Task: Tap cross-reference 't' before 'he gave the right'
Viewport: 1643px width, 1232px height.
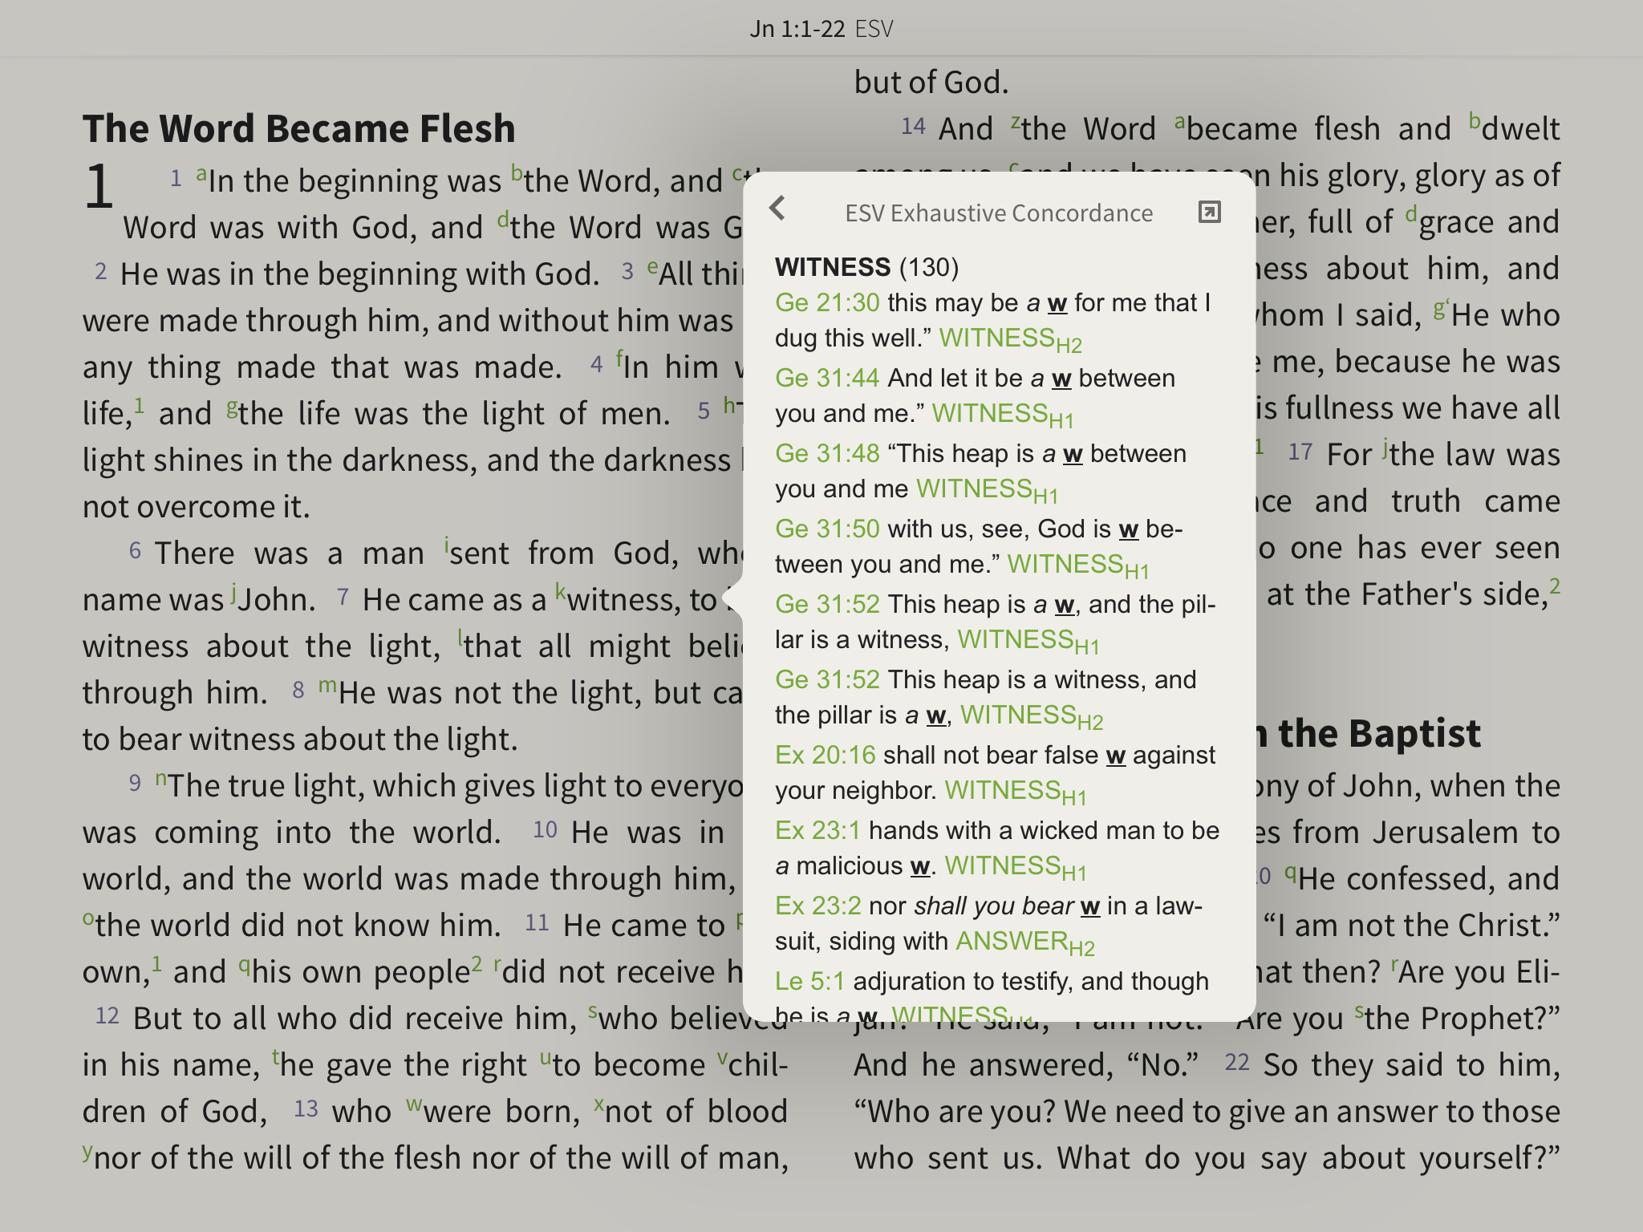Action: click(275, 1057)
